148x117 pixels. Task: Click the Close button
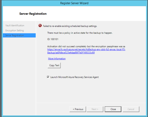[x=113, y=109]
